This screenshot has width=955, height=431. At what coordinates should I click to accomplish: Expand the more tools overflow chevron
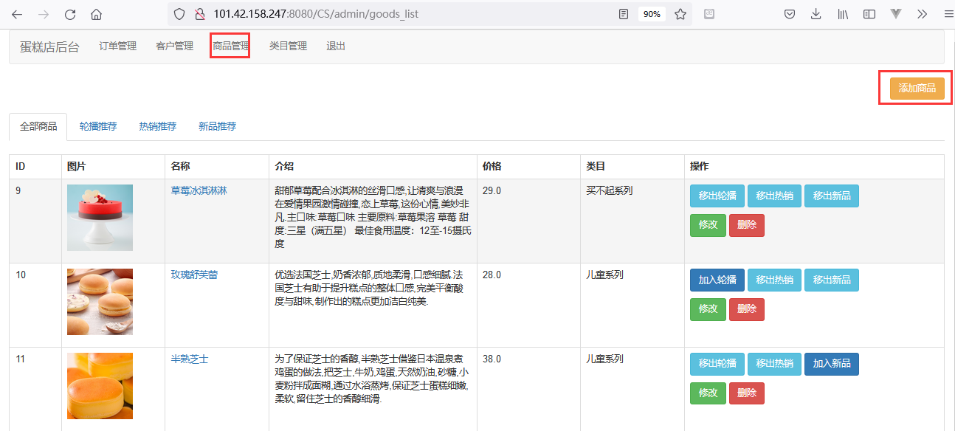[922, 14]
